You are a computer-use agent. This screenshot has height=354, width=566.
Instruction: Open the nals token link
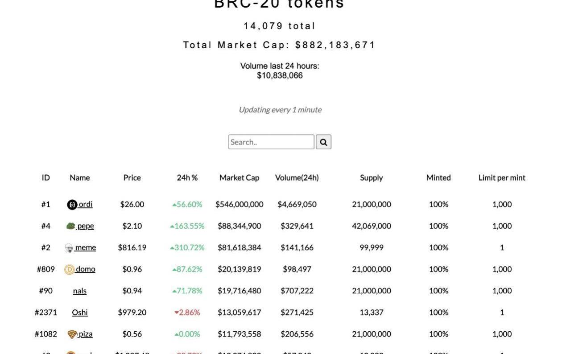[80, 291]
